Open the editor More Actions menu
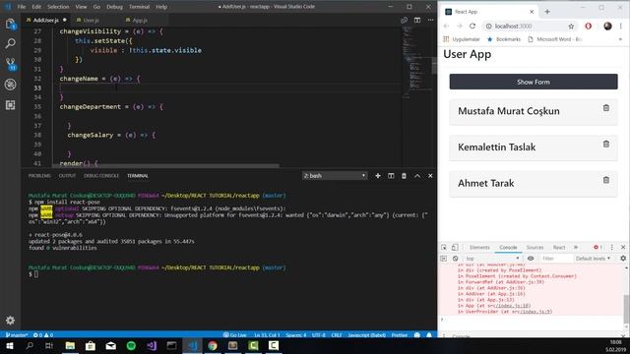Image resolution: width=630 pixels, height=354 pixels. 430,20
